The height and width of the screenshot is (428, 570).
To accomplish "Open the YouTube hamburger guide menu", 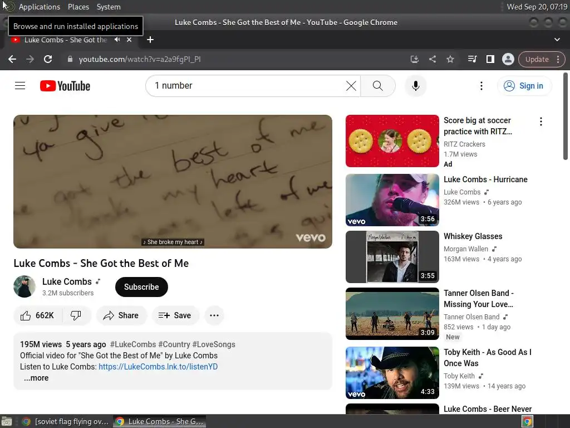I will 20,86.
